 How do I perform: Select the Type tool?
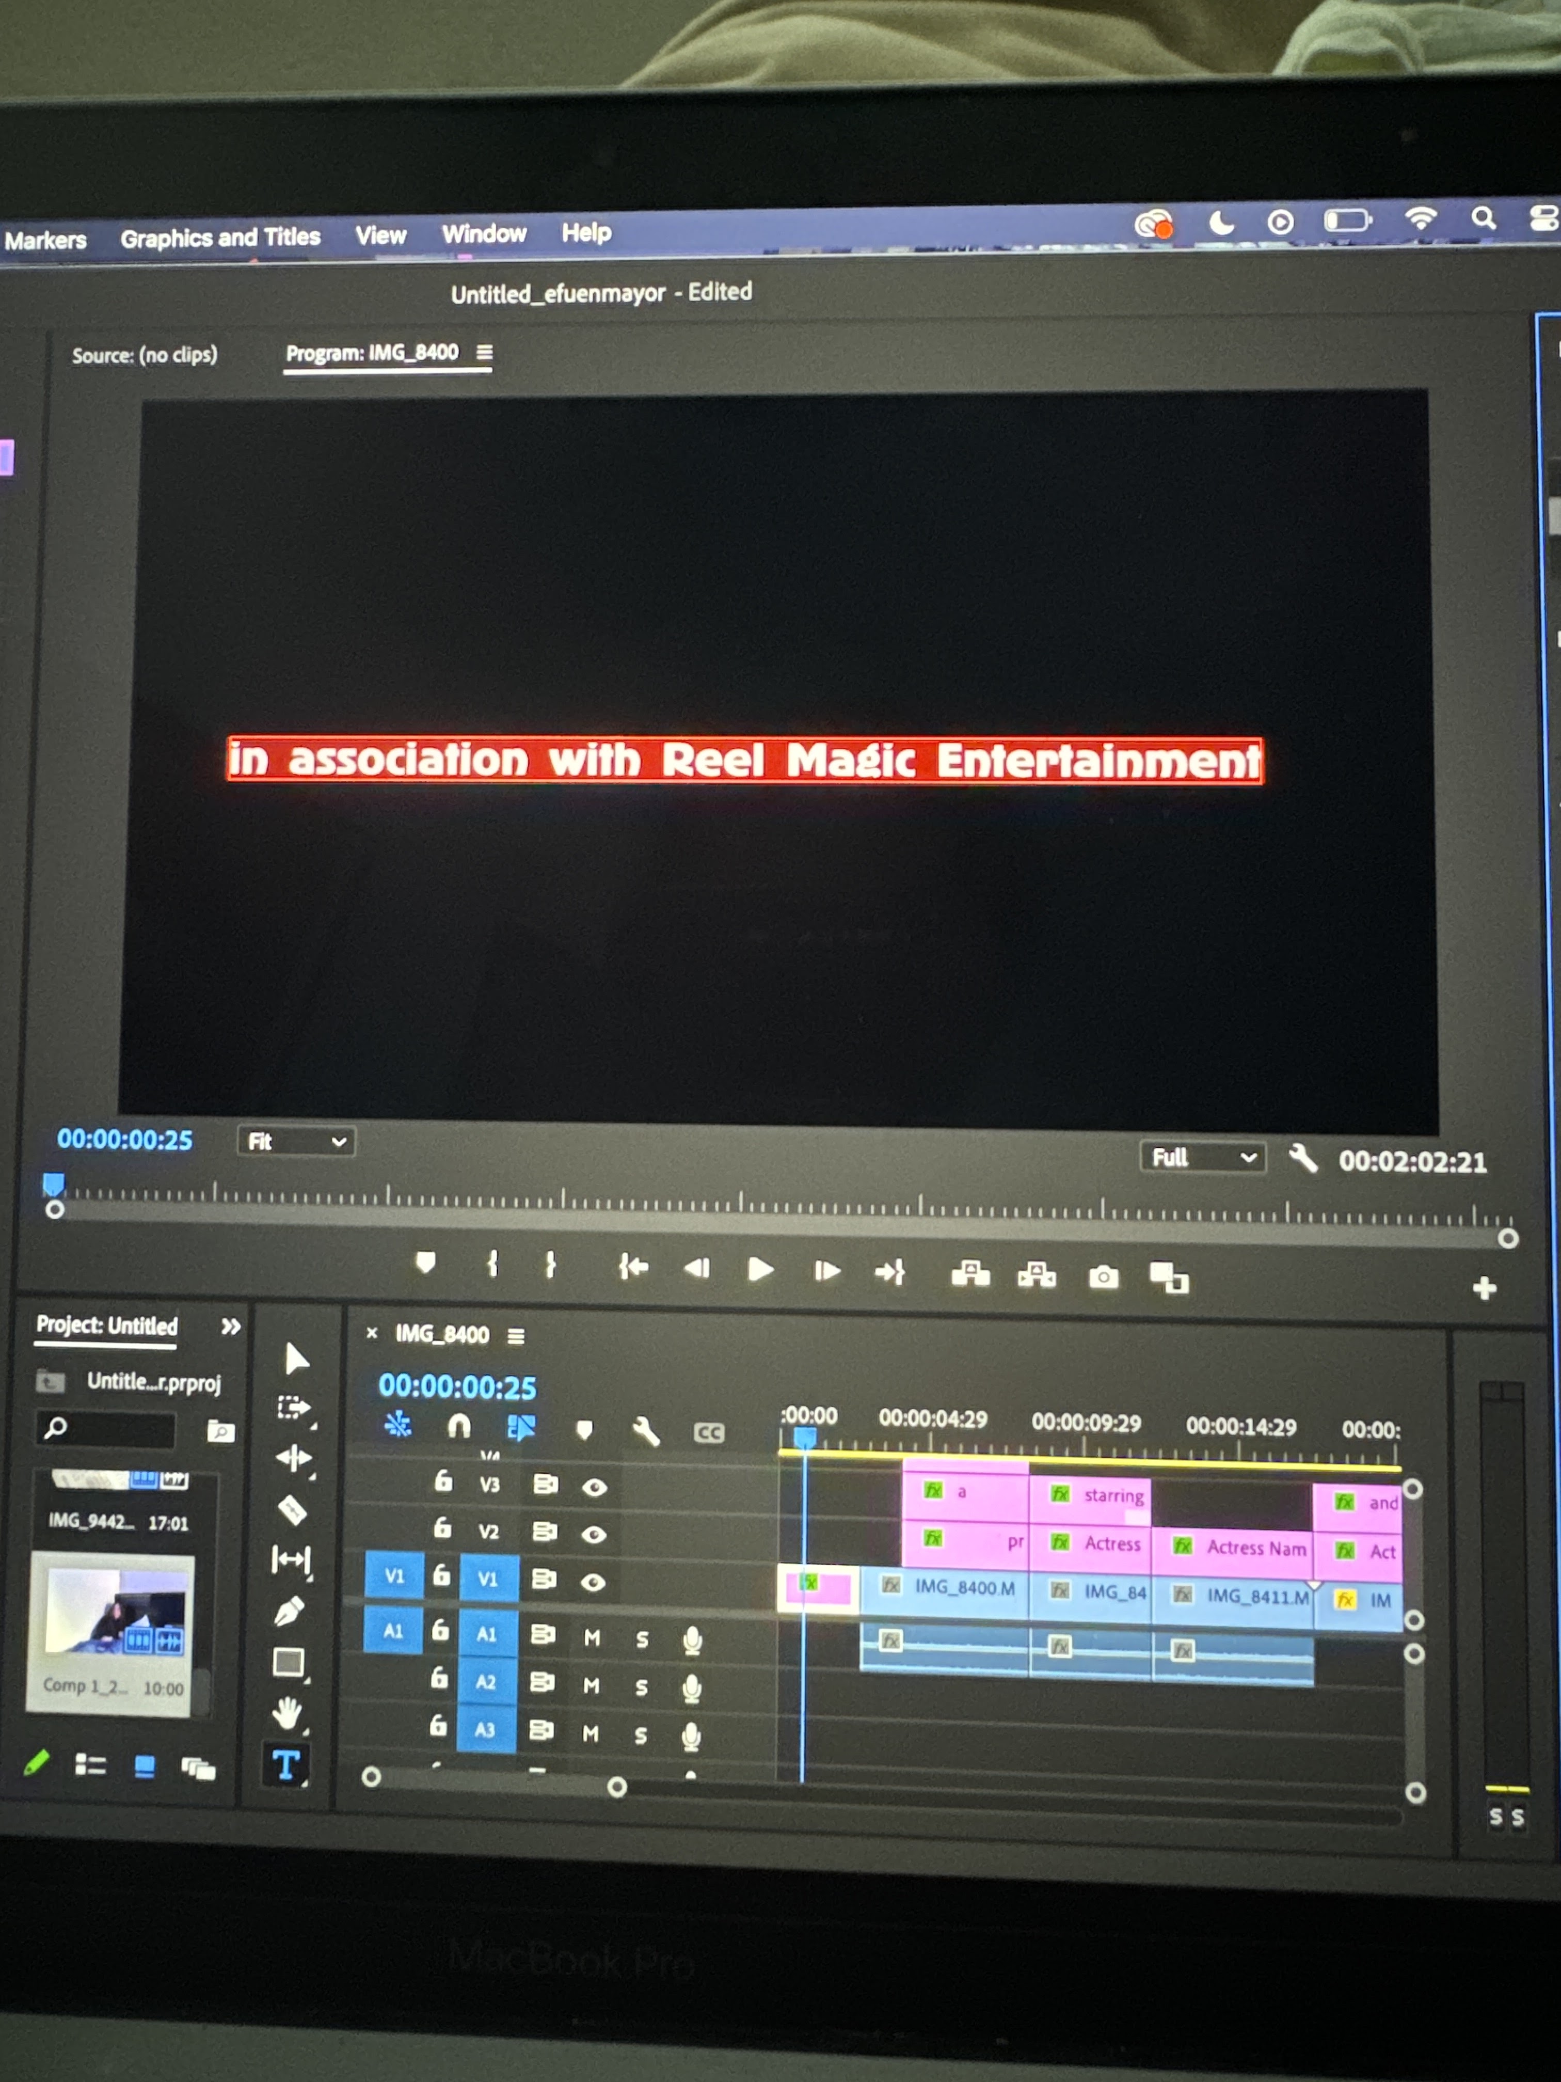click(x=286, y=1765)
